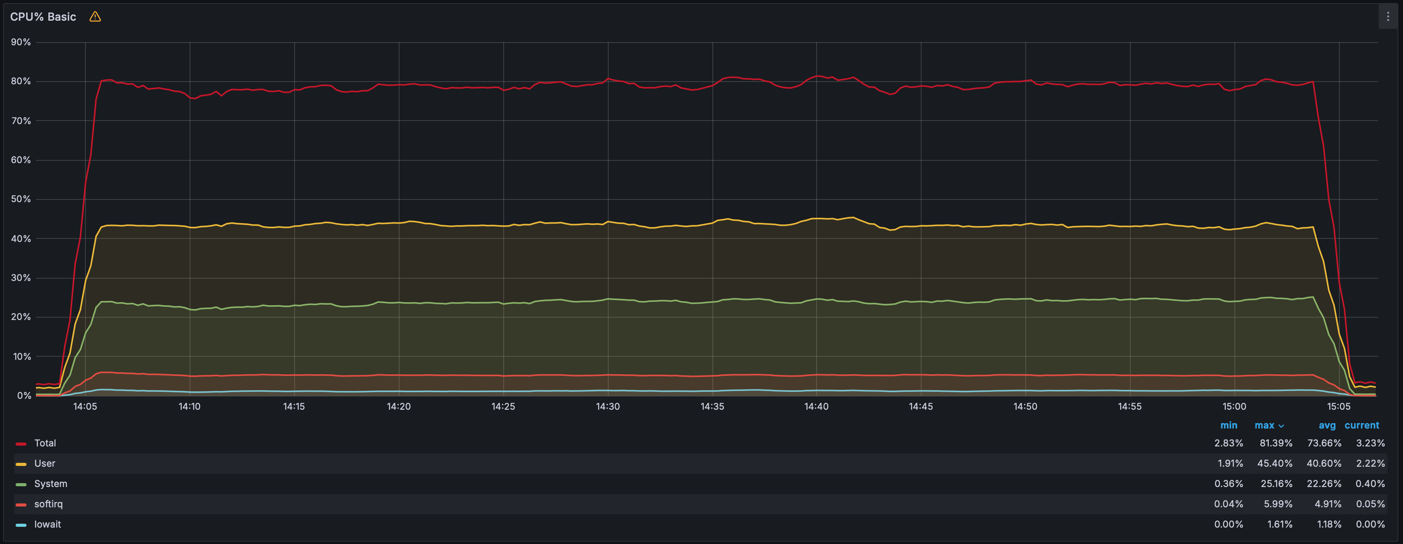Image resolution: width=1403 pixels, height=544 pixels.
Task: Click the 15:05 time axis label
Action: click(1339, 407)
